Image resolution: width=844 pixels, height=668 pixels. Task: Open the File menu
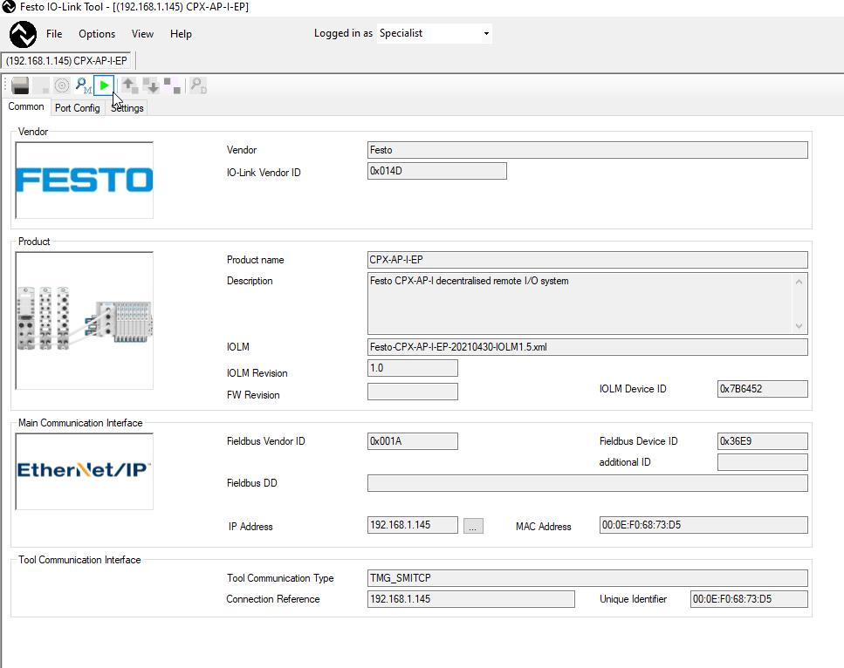click(x=54, y=34)
